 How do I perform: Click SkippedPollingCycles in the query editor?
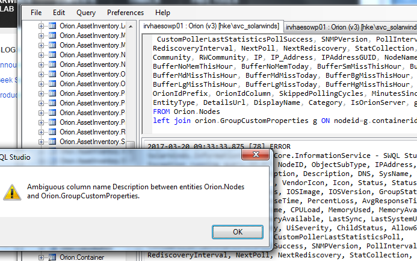321,93
